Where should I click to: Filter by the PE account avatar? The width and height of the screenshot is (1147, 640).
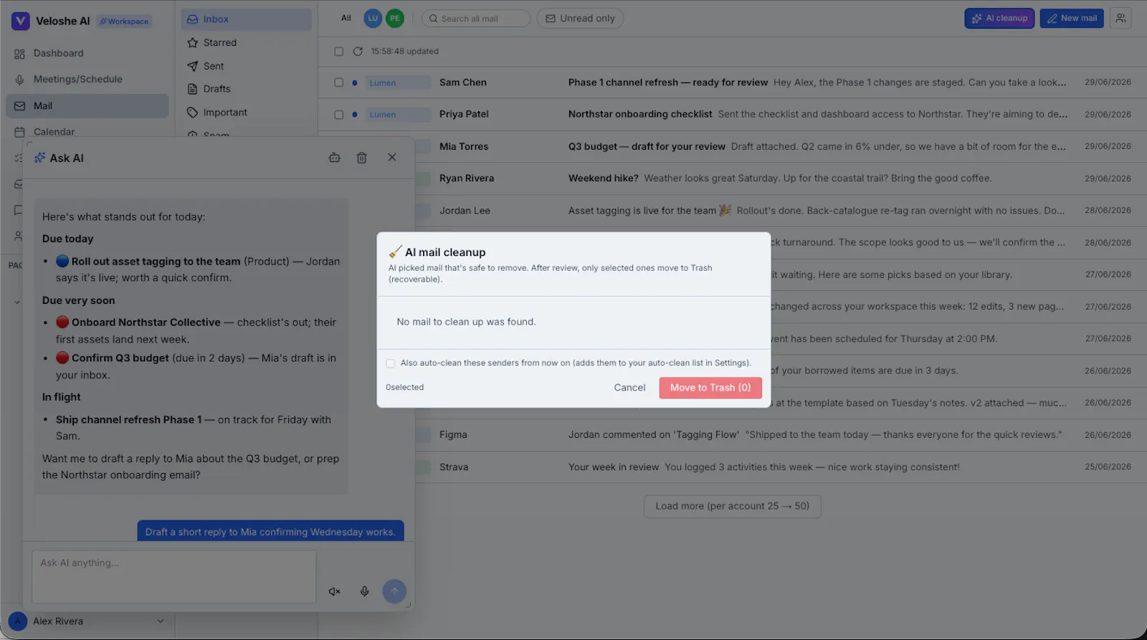[x=395, y=19]
